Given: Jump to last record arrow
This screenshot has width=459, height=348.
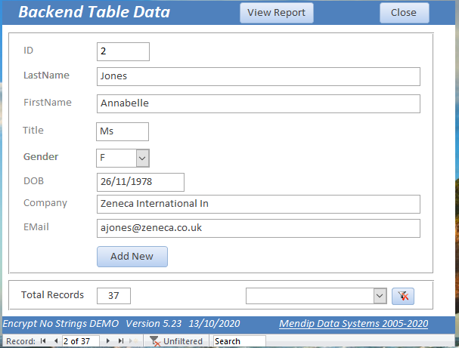Looking at the screenshot, I should pyautogui.click(x=121, y=340).
